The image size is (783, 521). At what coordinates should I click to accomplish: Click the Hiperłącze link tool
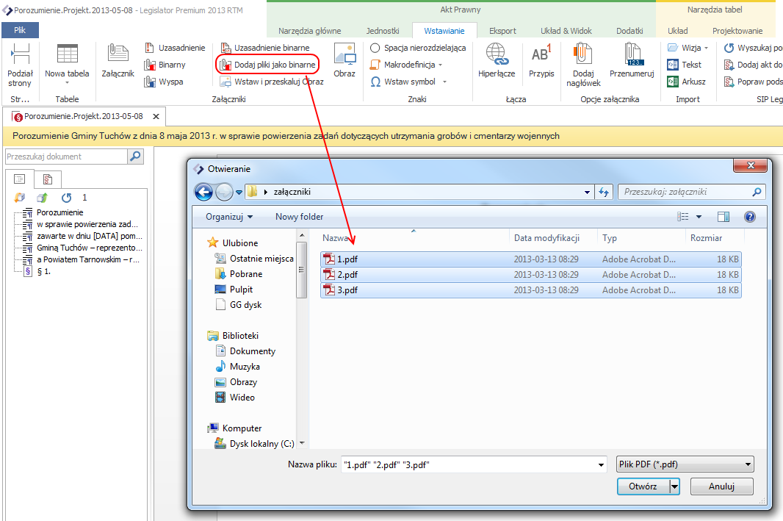point(497,61)
